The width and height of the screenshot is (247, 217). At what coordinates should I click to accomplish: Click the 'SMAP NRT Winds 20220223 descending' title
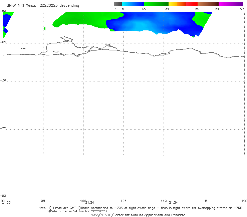(43, 6)
